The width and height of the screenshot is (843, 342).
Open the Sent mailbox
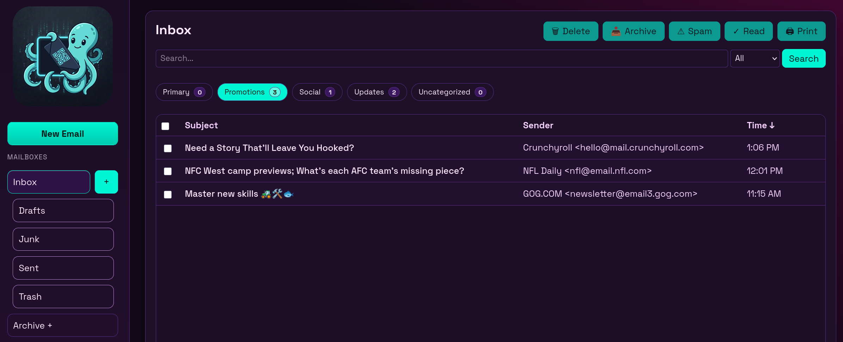(x=63, y=268)
